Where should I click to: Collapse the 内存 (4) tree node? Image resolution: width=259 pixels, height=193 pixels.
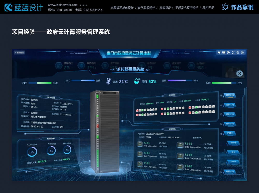pyautogui.click(x=221, y=105)
